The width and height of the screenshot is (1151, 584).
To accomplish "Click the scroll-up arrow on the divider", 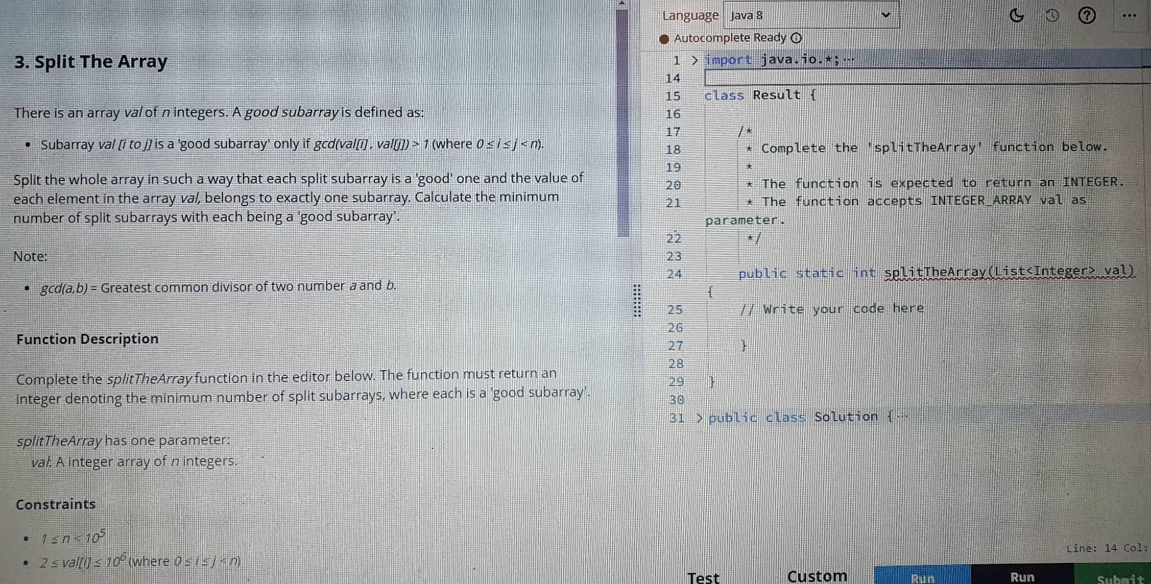I will coord(620,4).
